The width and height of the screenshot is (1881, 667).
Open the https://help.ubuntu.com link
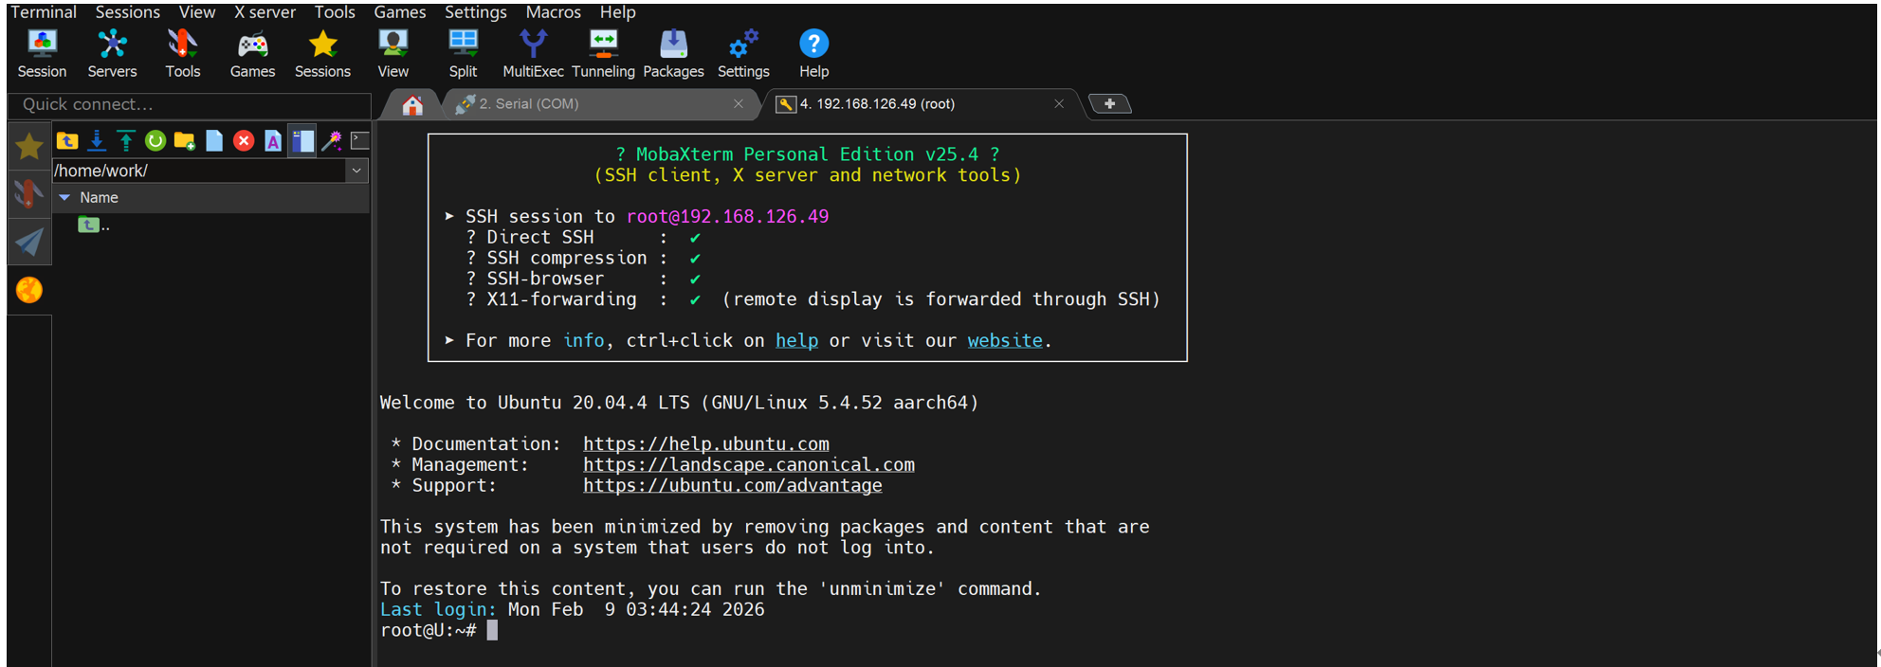click(x=706, y=443)
